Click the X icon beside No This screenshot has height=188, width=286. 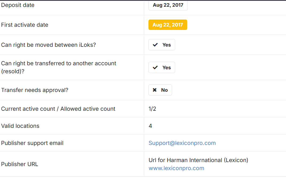click(155, 90)
